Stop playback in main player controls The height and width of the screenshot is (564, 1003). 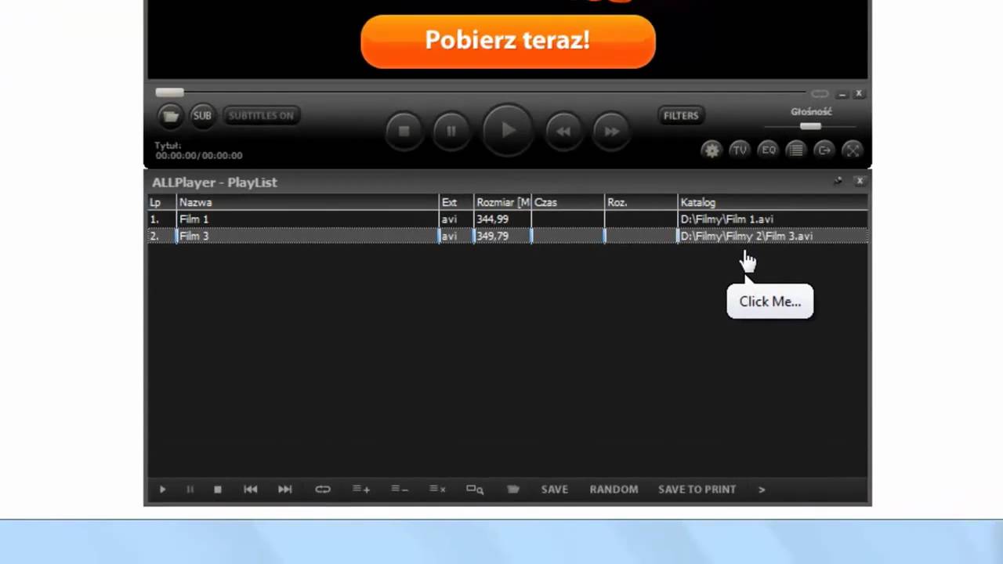coord(404,132)
